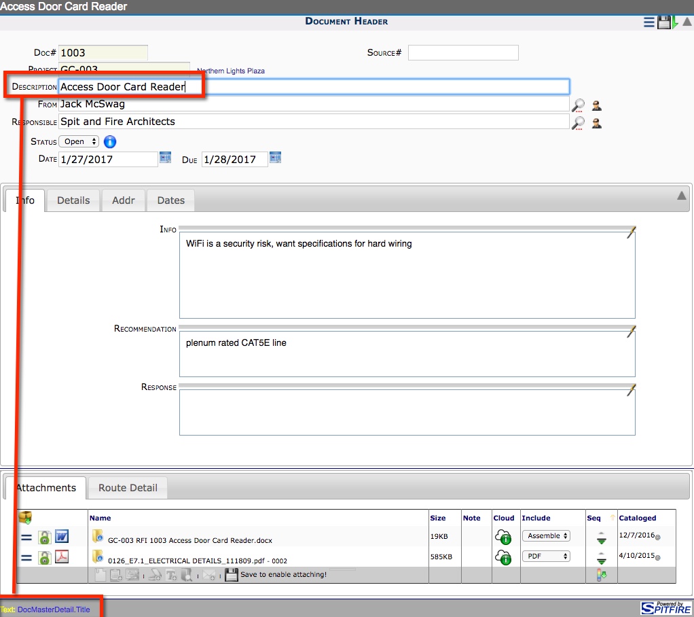Click the magnifier lookup icon for From field
This screenshot has height=617, width=694.
[578, 105]
